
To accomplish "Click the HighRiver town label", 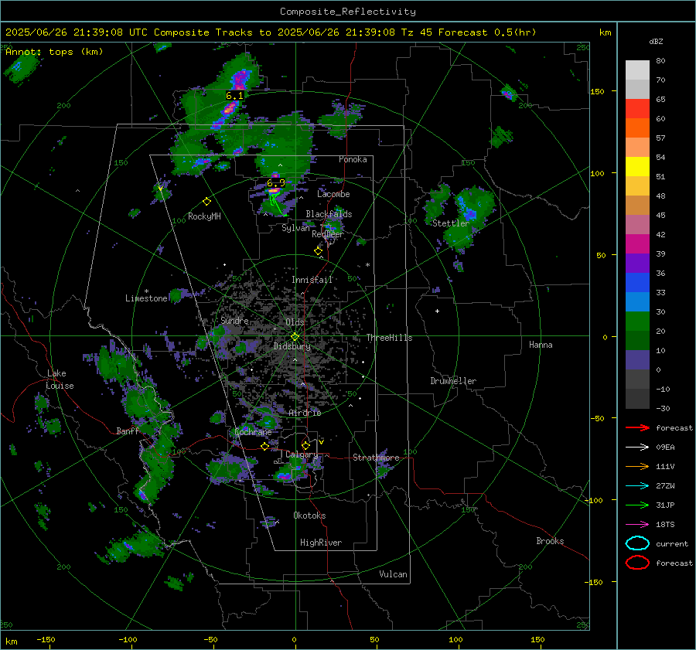I will point(321,543).
